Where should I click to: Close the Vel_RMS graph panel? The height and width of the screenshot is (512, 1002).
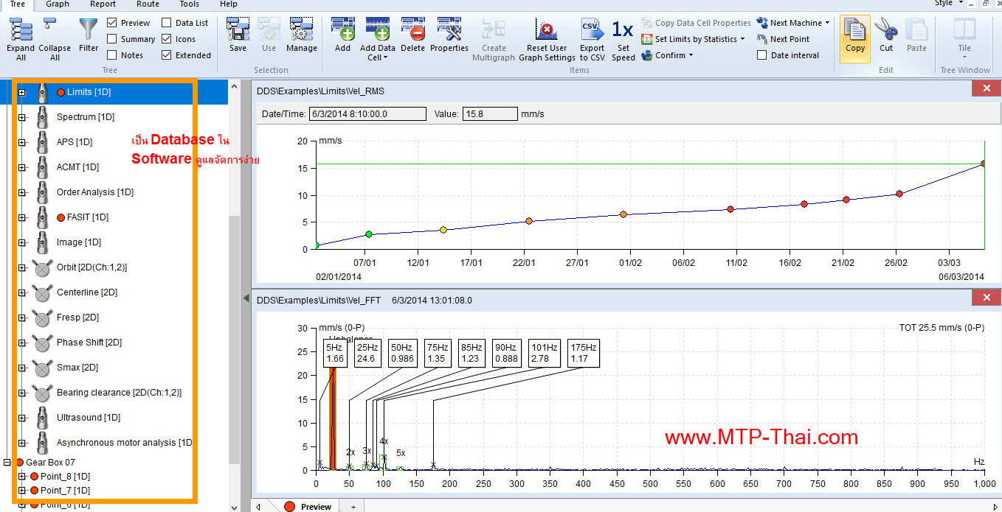coord(987,89)
